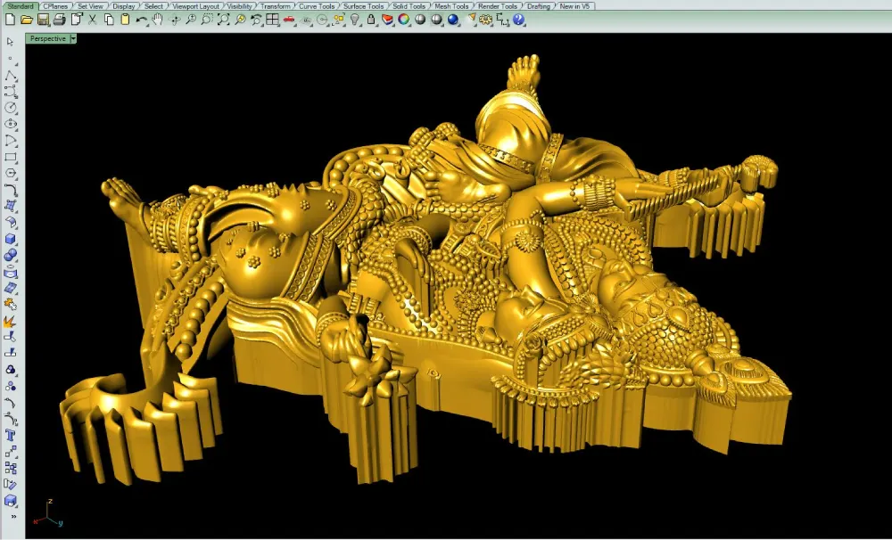Screen dimensions: 892x540
Task: Click the Perspective viewport title
Action: tap(48, 38)
